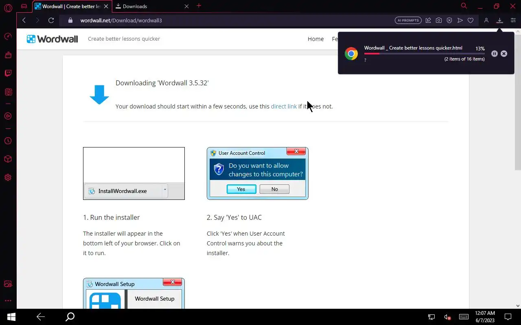Reload the Wordwall page

click(x=51, y=20)
